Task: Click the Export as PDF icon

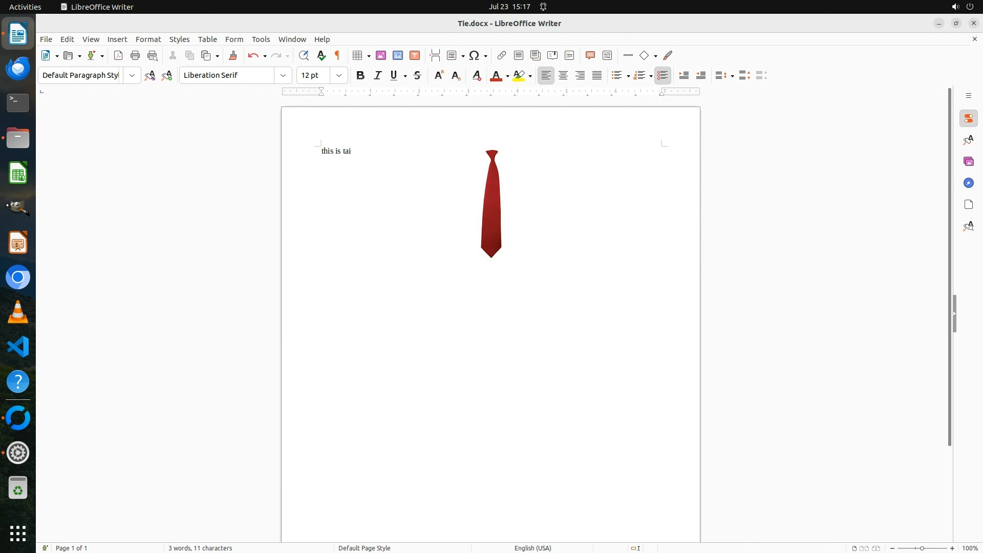Action: [x=118, y=55]
